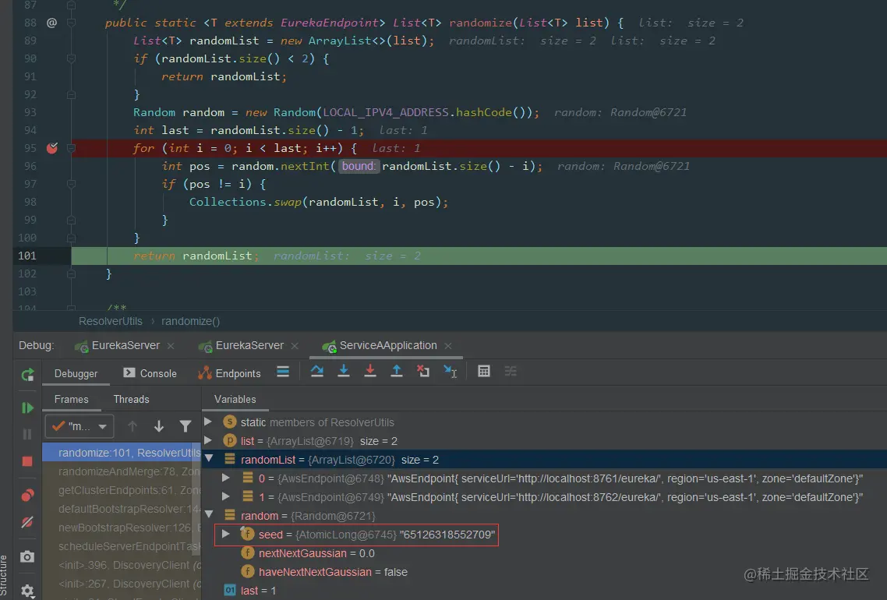Select the Variables tab
887x600 pixels.
(x=235, y=399)
